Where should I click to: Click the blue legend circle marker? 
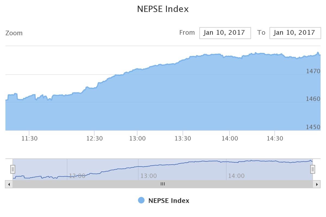[141, 200]
